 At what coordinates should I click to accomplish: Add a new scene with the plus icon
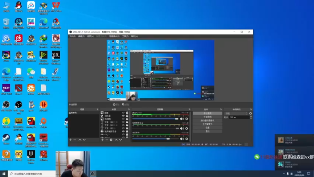tap(71, 140)
